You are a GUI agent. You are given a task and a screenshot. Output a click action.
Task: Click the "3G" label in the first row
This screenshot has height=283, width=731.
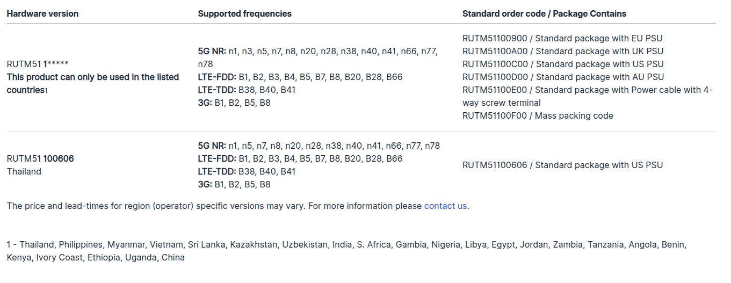(205, 103)
